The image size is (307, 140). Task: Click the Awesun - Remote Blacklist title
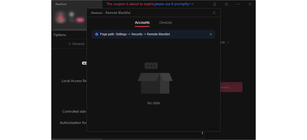[x=111, y=13]
